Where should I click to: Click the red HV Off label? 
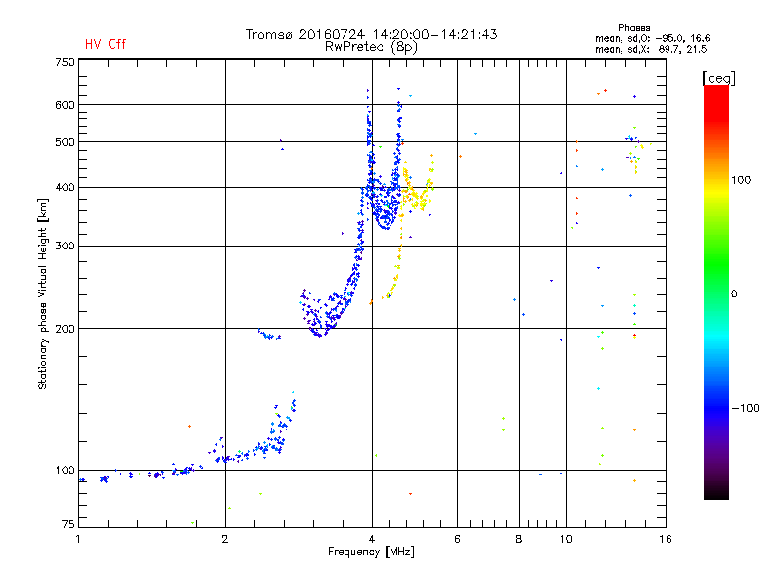pos(106,44)
